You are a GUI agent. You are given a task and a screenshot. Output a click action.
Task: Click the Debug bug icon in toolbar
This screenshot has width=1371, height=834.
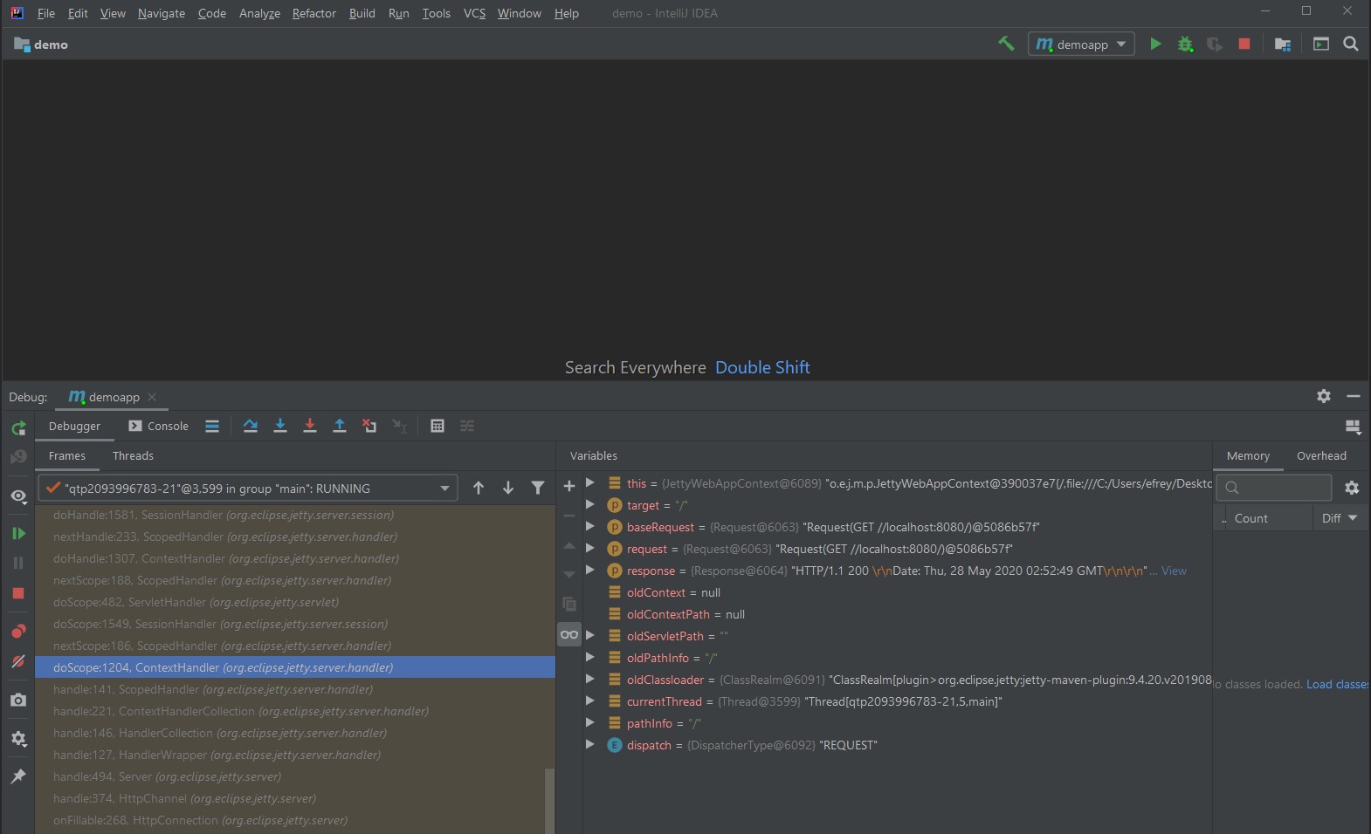1185,44
